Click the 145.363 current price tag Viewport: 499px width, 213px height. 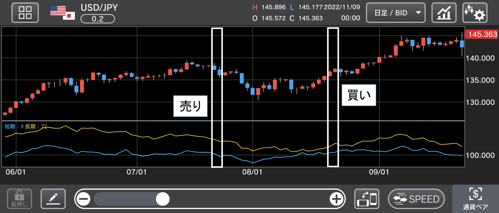pyautogui.click(x=481, y=34)
